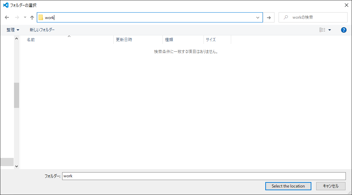The height and width of the screenshot is (195, 352).
Task: Click the フォルダー name input field
Action: (x=204, y=176)
